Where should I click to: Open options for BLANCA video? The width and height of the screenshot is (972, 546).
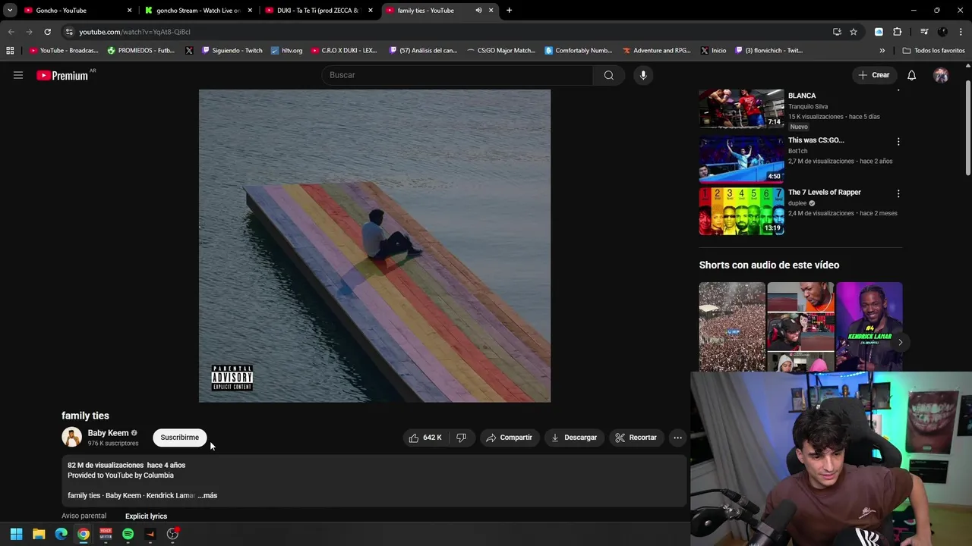898,89
